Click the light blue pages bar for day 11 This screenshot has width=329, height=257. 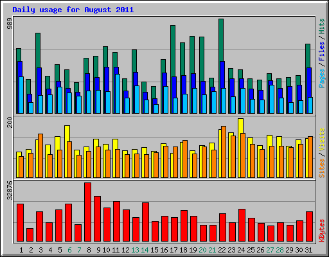coord(118,94)
